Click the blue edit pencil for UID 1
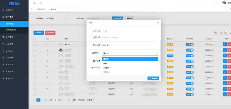 coord(225,44)
